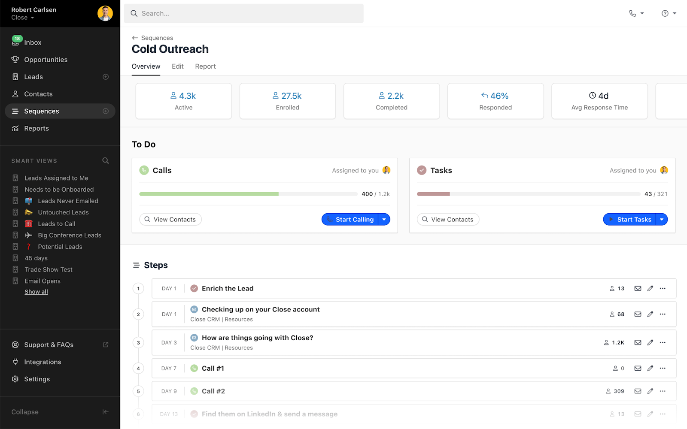687x429 pixels.
Task: Open the Smart Views search icon
Action: coord(105,160)
